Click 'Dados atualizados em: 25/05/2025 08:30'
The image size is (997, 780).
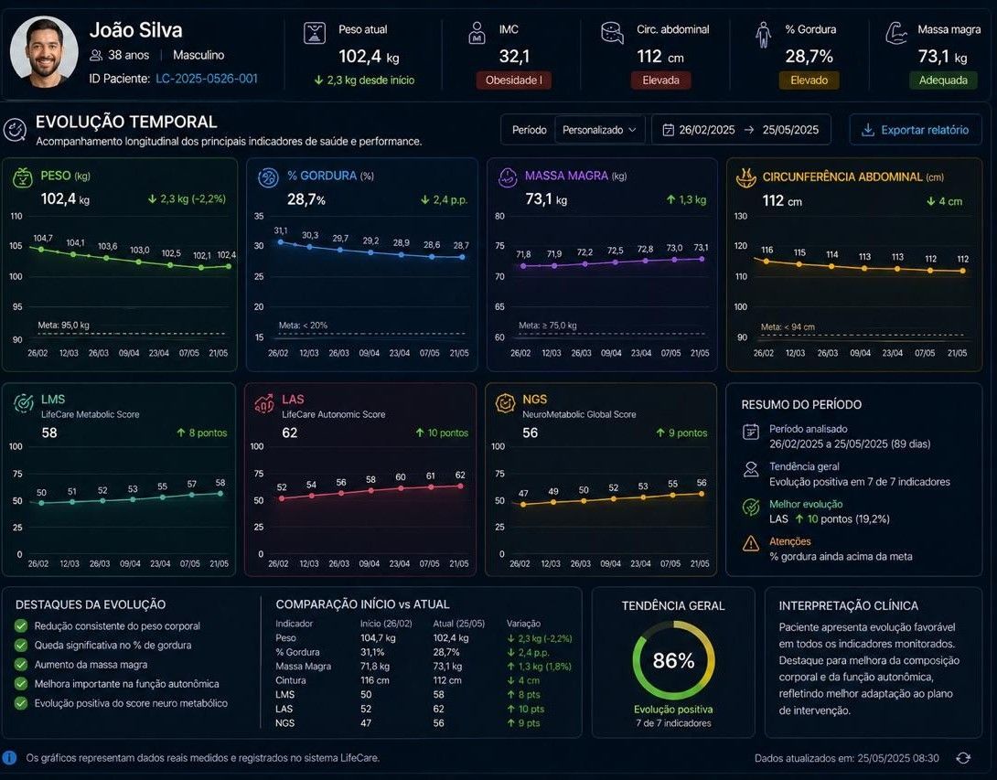(x=846, y=758)
